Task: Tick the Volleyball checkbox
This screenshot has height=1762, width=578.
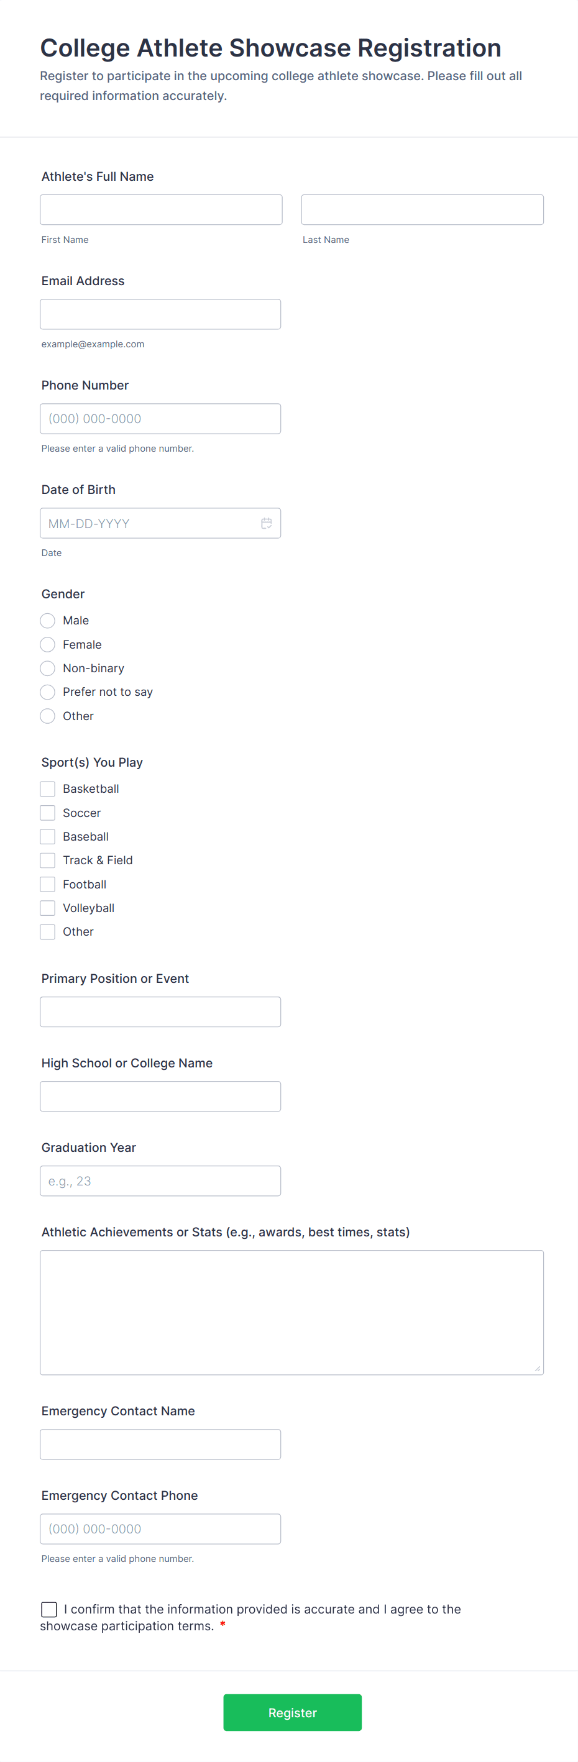Action: tap(47, 908)
